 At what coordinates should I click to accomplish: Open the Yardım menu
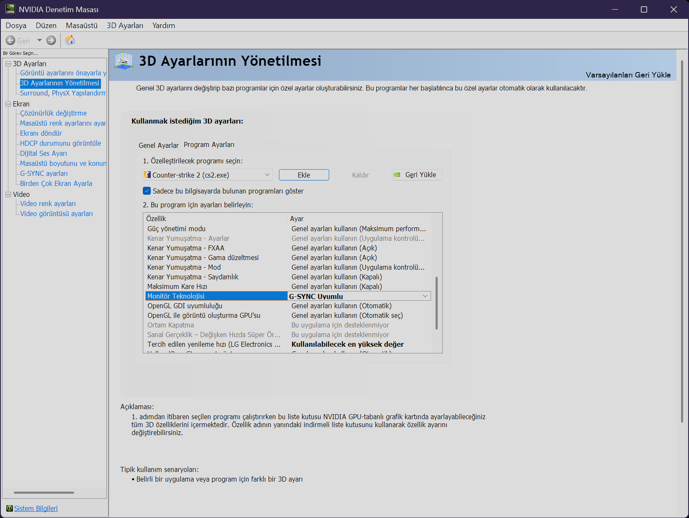[164, 26]
